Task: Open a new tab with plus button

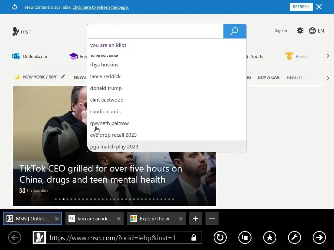Action: click(196, 218)
